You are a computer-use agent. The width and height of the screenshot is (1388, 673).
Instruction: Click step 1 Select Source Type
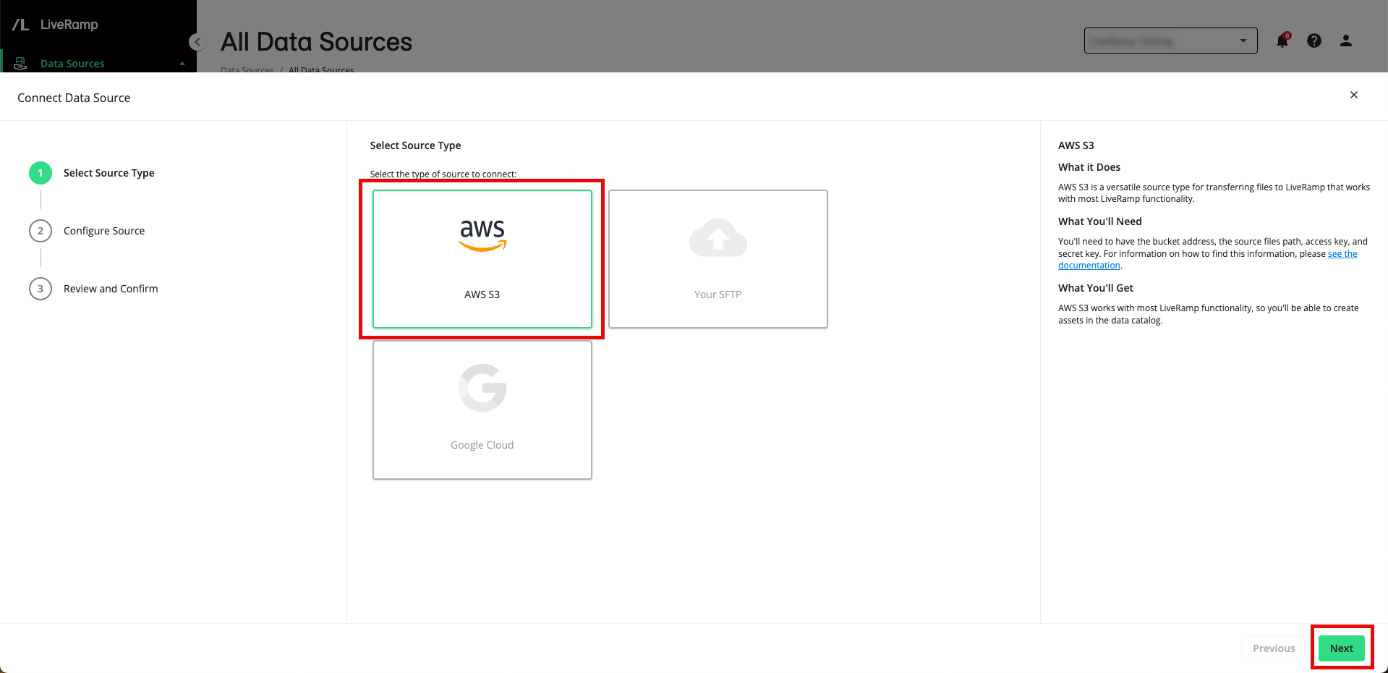[92, 173]
